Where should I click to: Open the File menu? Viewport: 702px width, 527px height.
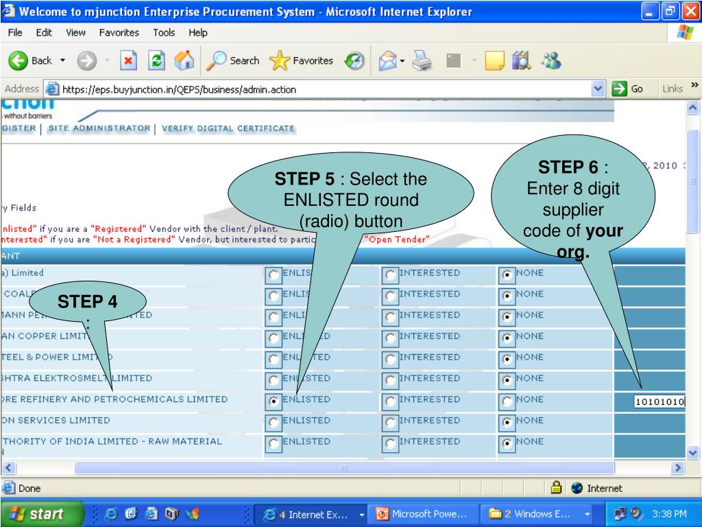(x=15, y=32)
